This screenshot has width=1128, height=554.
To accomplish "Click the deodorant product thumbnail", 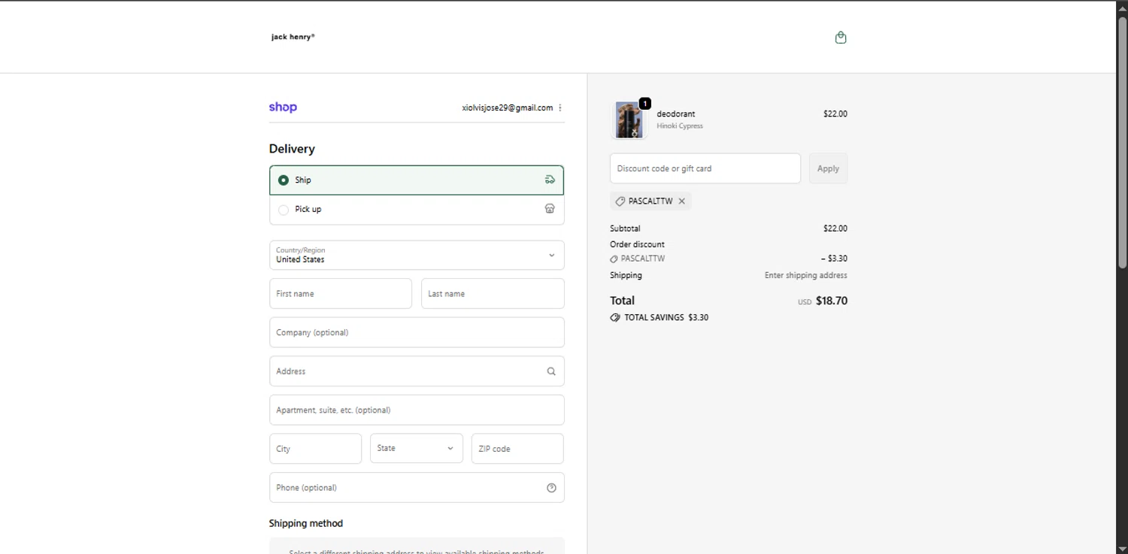I will 629,120.
